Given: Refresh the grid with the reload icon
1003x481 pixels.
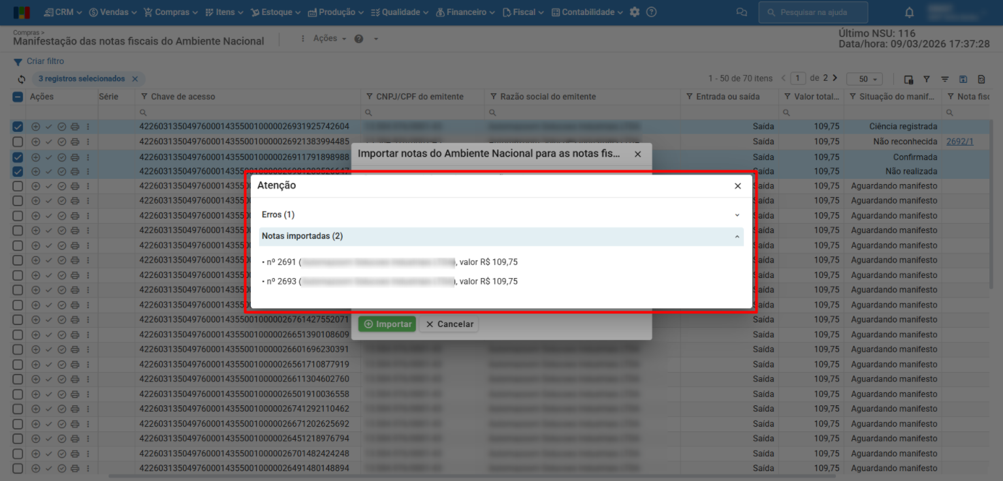Looking at the screenshot, I should coord(22,79).
